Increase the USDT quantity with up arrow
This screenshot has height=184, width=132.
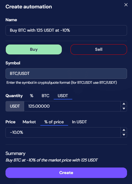point(124,104)
